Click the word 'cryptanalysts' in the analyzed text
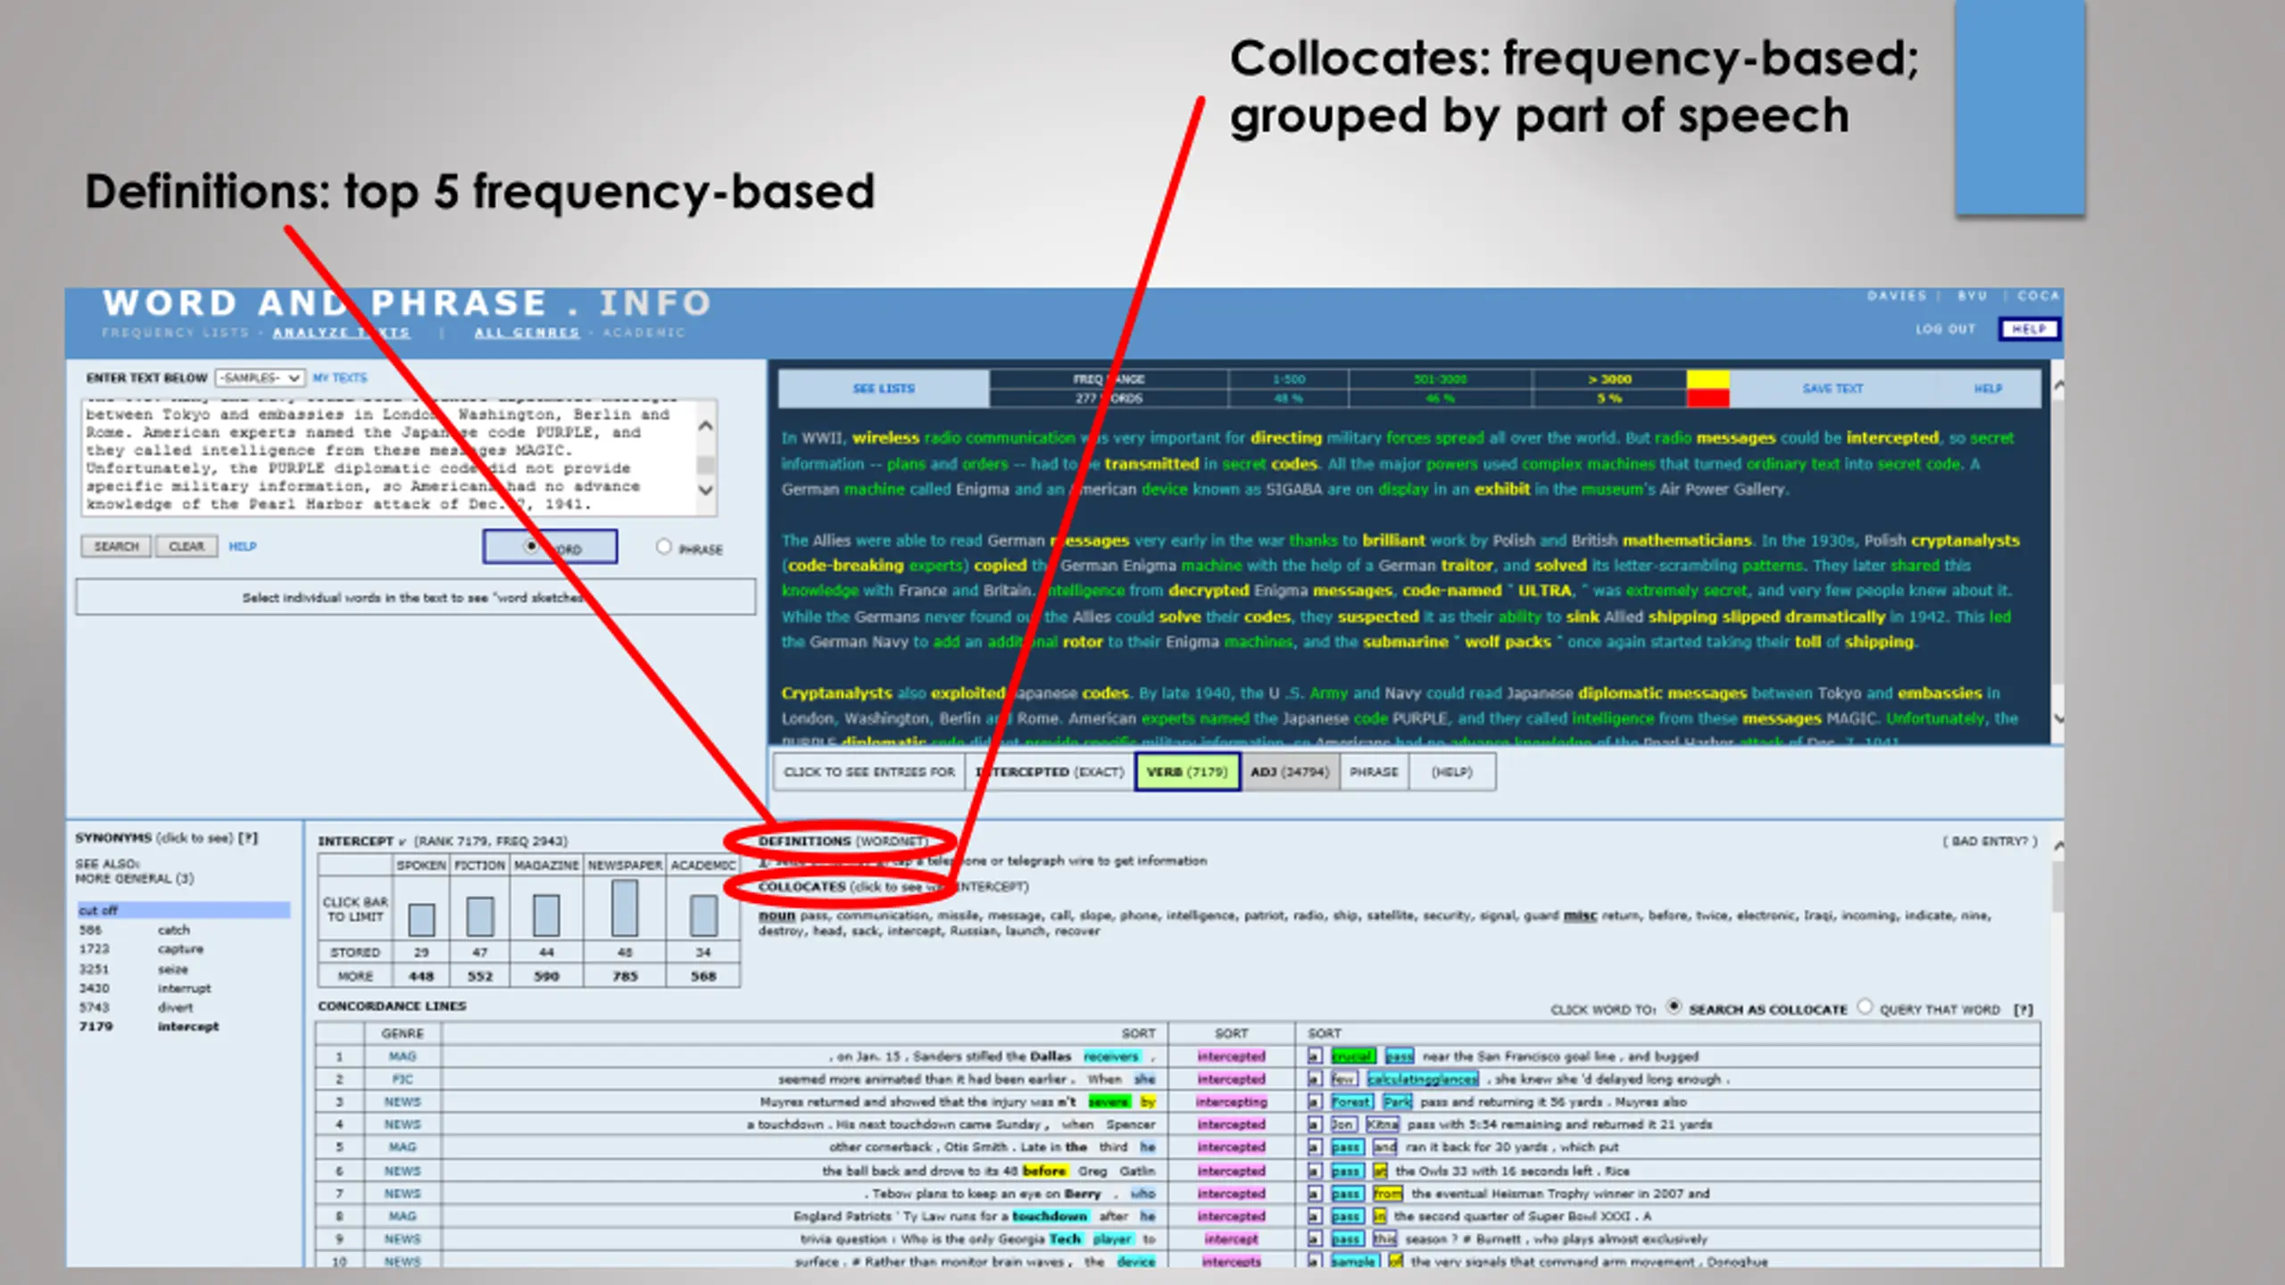This screenshot has height=1285, width=2285. tap(1965, 541)
